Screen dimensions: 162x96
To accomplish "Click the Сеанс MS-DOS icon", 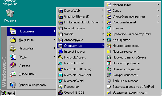I will (60, 93).
